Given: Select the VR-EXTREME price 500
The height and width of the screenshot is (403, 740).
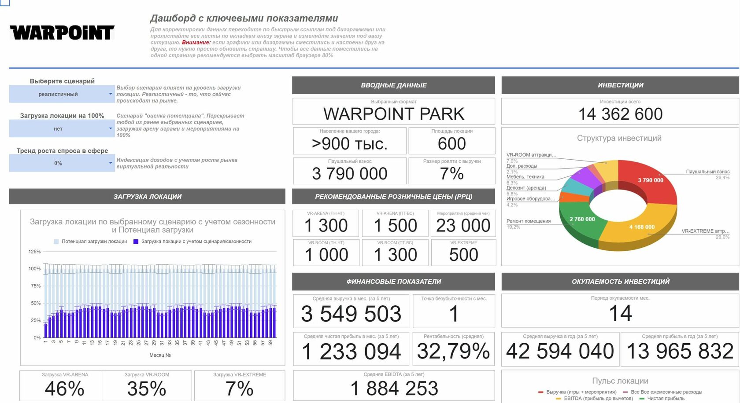Looking at the screenshot, I should pyautogui.click(x=463, y=255).
